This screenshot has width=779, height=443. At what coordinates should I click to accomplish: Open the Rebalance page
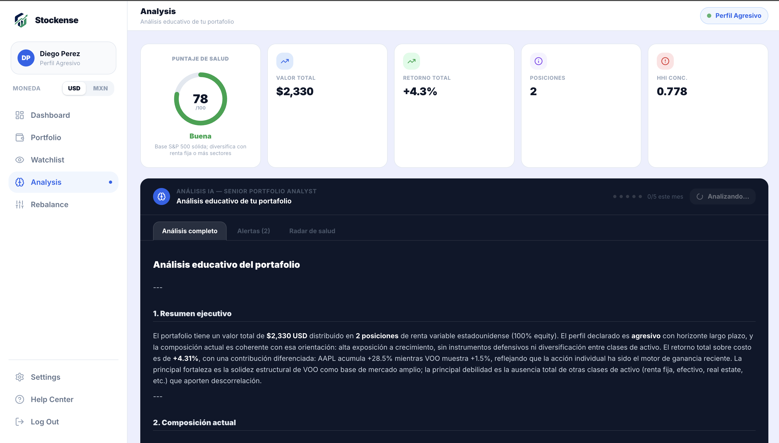[63, 204]
